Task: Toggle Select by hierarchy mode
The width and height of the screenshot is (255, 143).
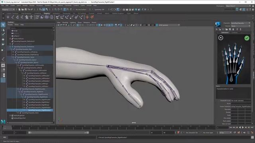Action: point(41,10)
